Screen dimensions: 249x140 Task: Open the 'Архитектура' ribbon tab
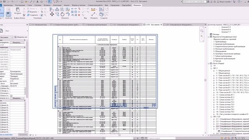coord(8,5)
